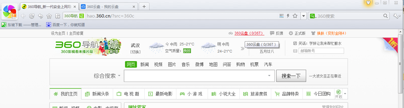
Task: Click 主页修复 link
Action: pyautogui.click(x=76, y=33)
